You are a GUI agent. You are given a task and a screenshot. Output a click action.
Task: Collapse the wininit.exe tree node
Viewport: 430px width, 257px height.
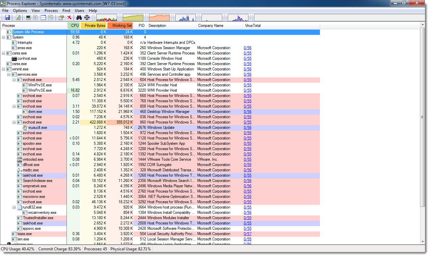pyautogui.click(x=3, y=69)
